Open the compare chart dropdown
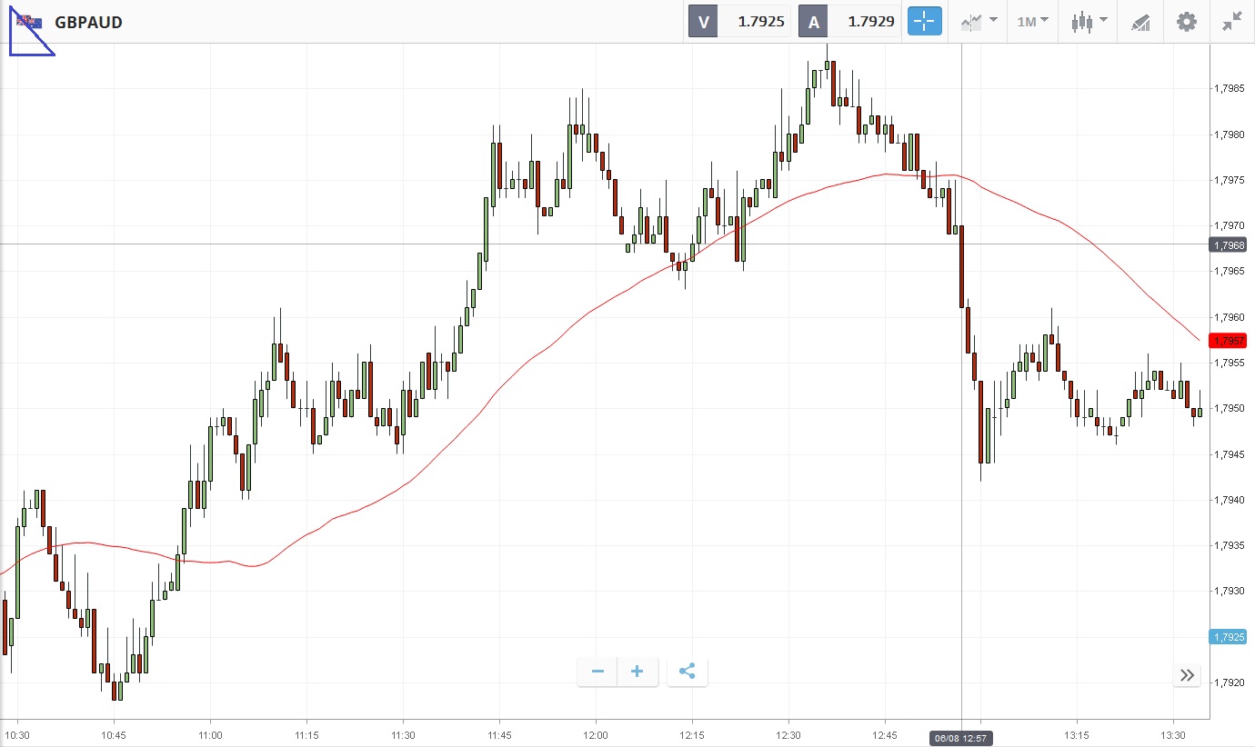Viewport: 1255px width, 747px height. 979,21
